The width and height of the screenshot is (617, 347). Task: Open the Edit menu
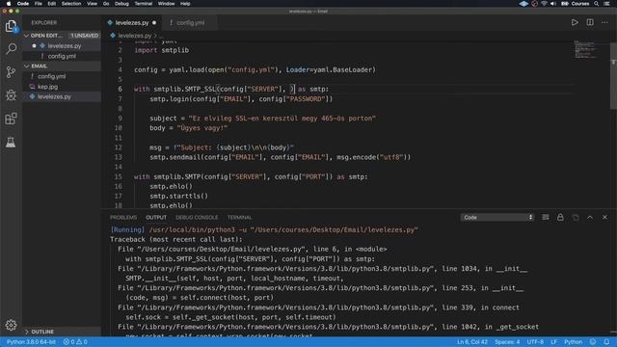point(51,4)
